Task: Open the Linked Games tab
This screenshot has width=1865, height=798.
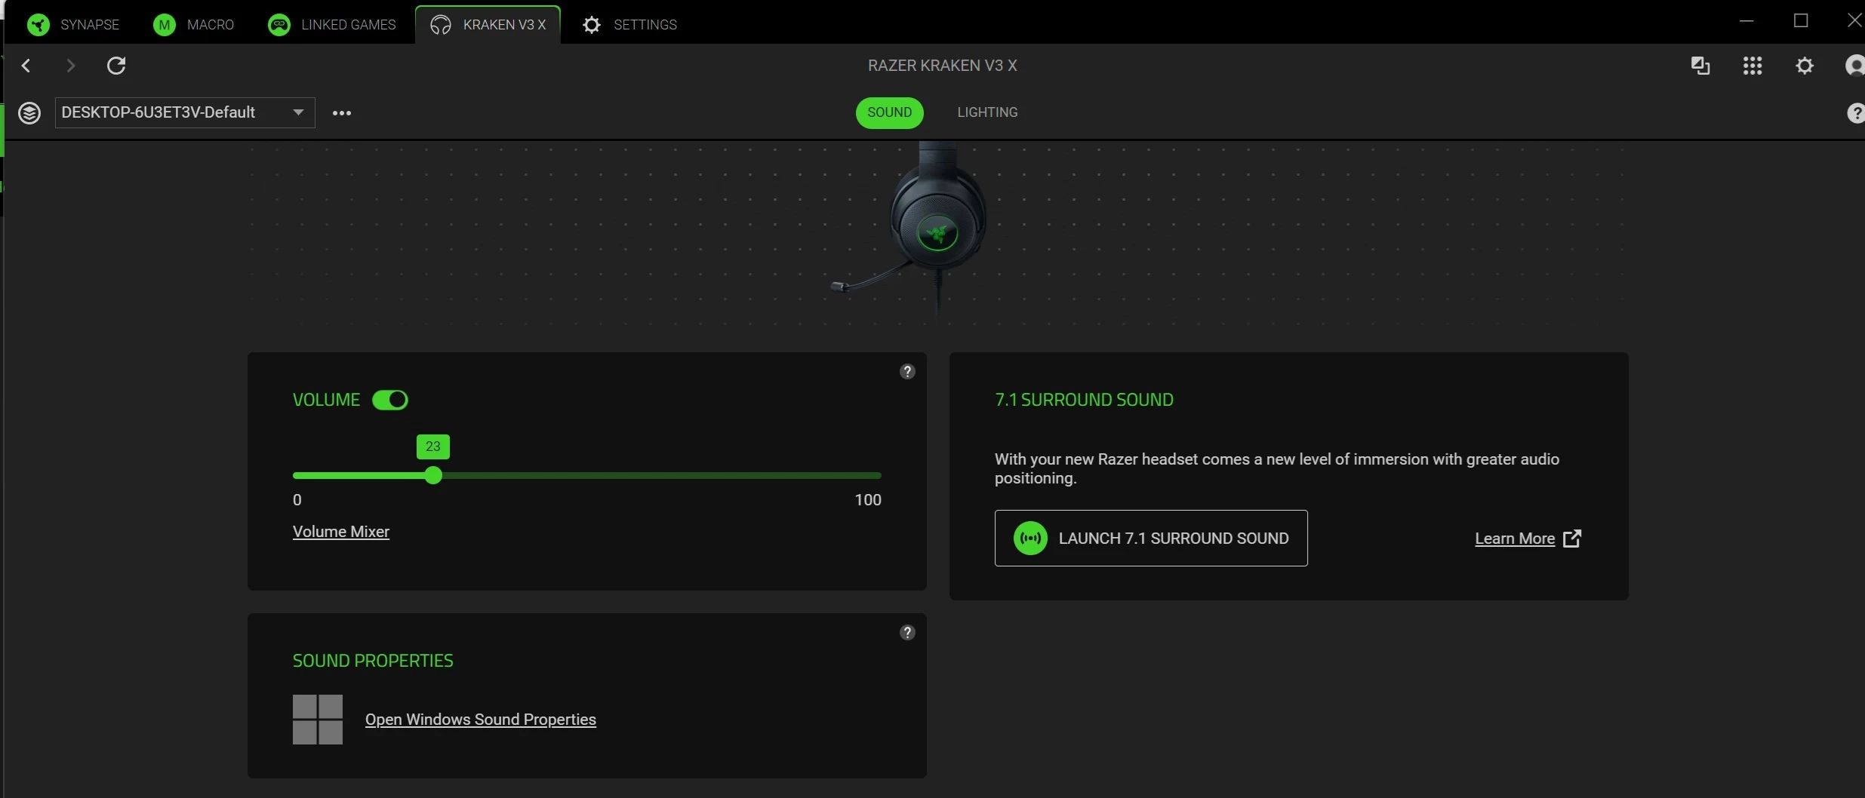Action: click(332, 24)
